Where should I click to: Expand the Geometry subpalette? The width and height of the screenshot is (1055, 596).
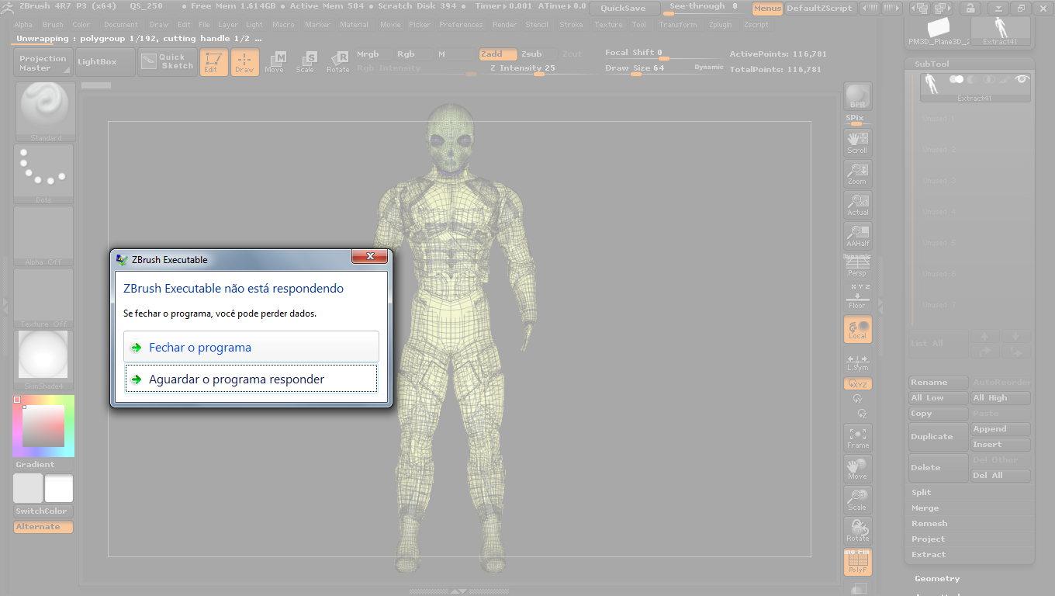click(x=937, y=578)
